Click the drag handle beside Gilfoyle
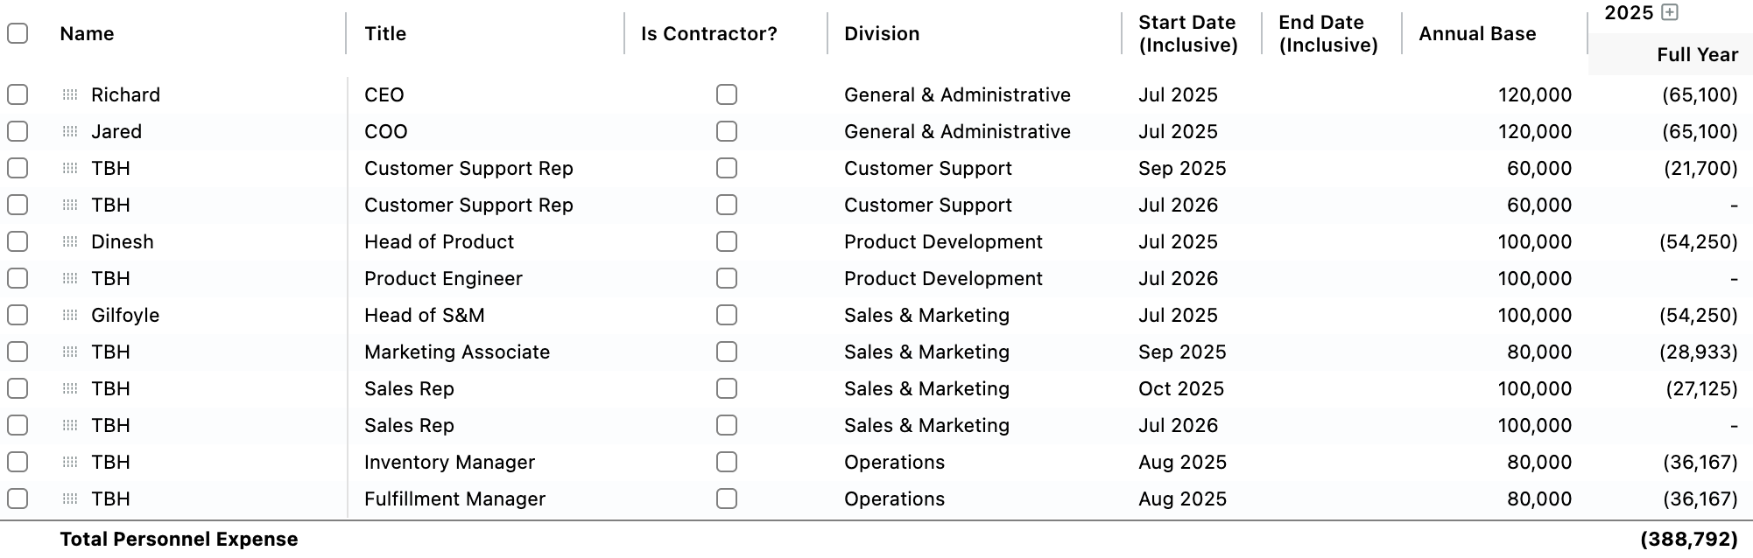This screenshot has height=558, width=1753. tap(70, 315)
